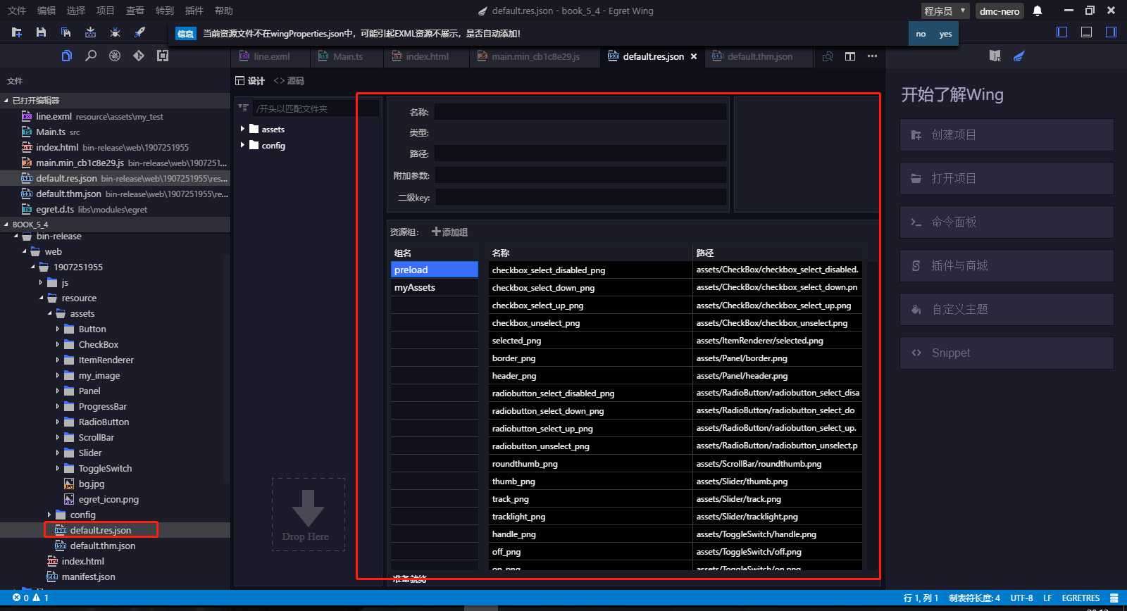The image size is (1127, 611).
Task: Click the save all files icon
Action: click(66, 32)
